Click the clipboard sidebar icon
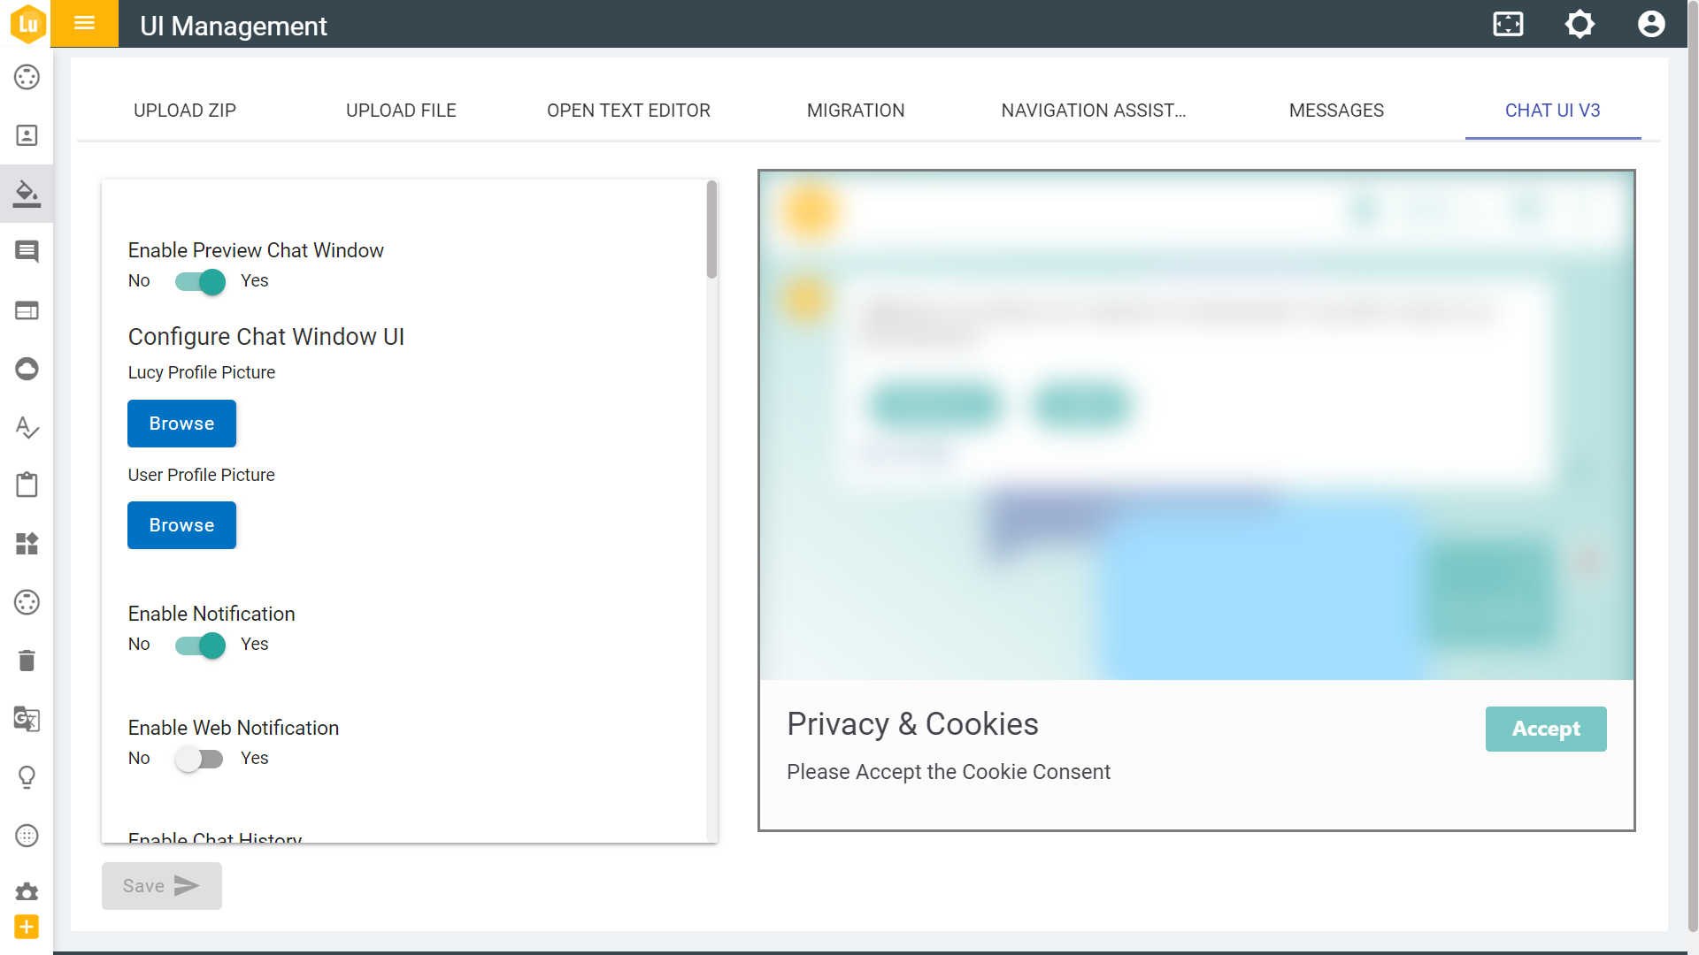The width and height of the screenshot is (1699, 955). coord(27,485)
